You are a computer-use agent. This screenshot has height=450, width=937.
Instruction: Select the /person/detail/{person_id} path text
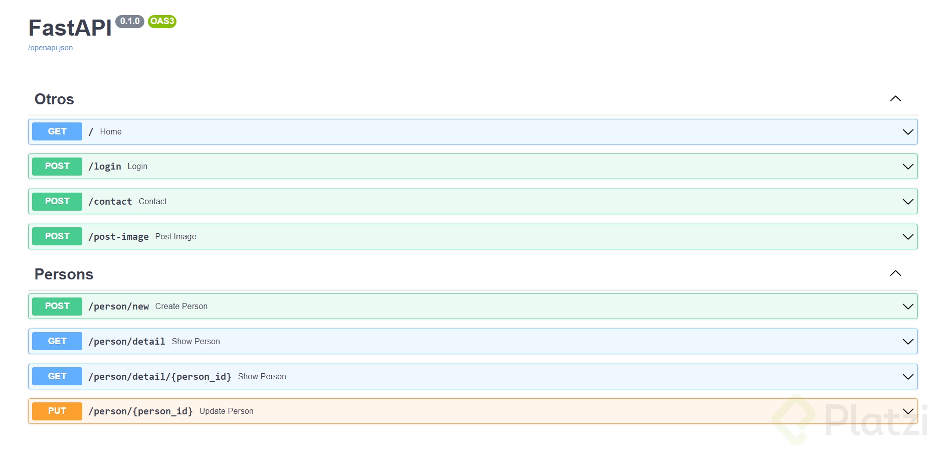coord(160,377)
